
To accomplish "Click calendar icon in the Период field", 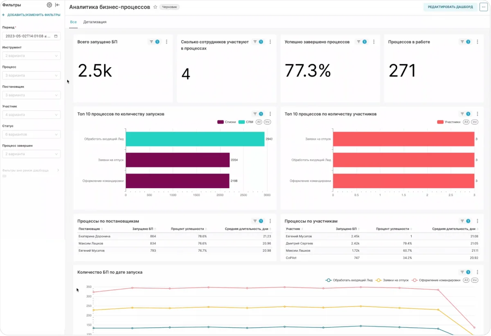I will tap(56, 36).
